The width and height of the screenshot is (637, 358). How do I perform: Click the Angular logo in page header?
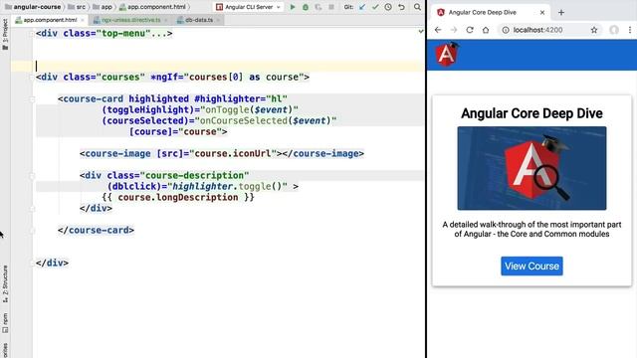pos(447,55)
